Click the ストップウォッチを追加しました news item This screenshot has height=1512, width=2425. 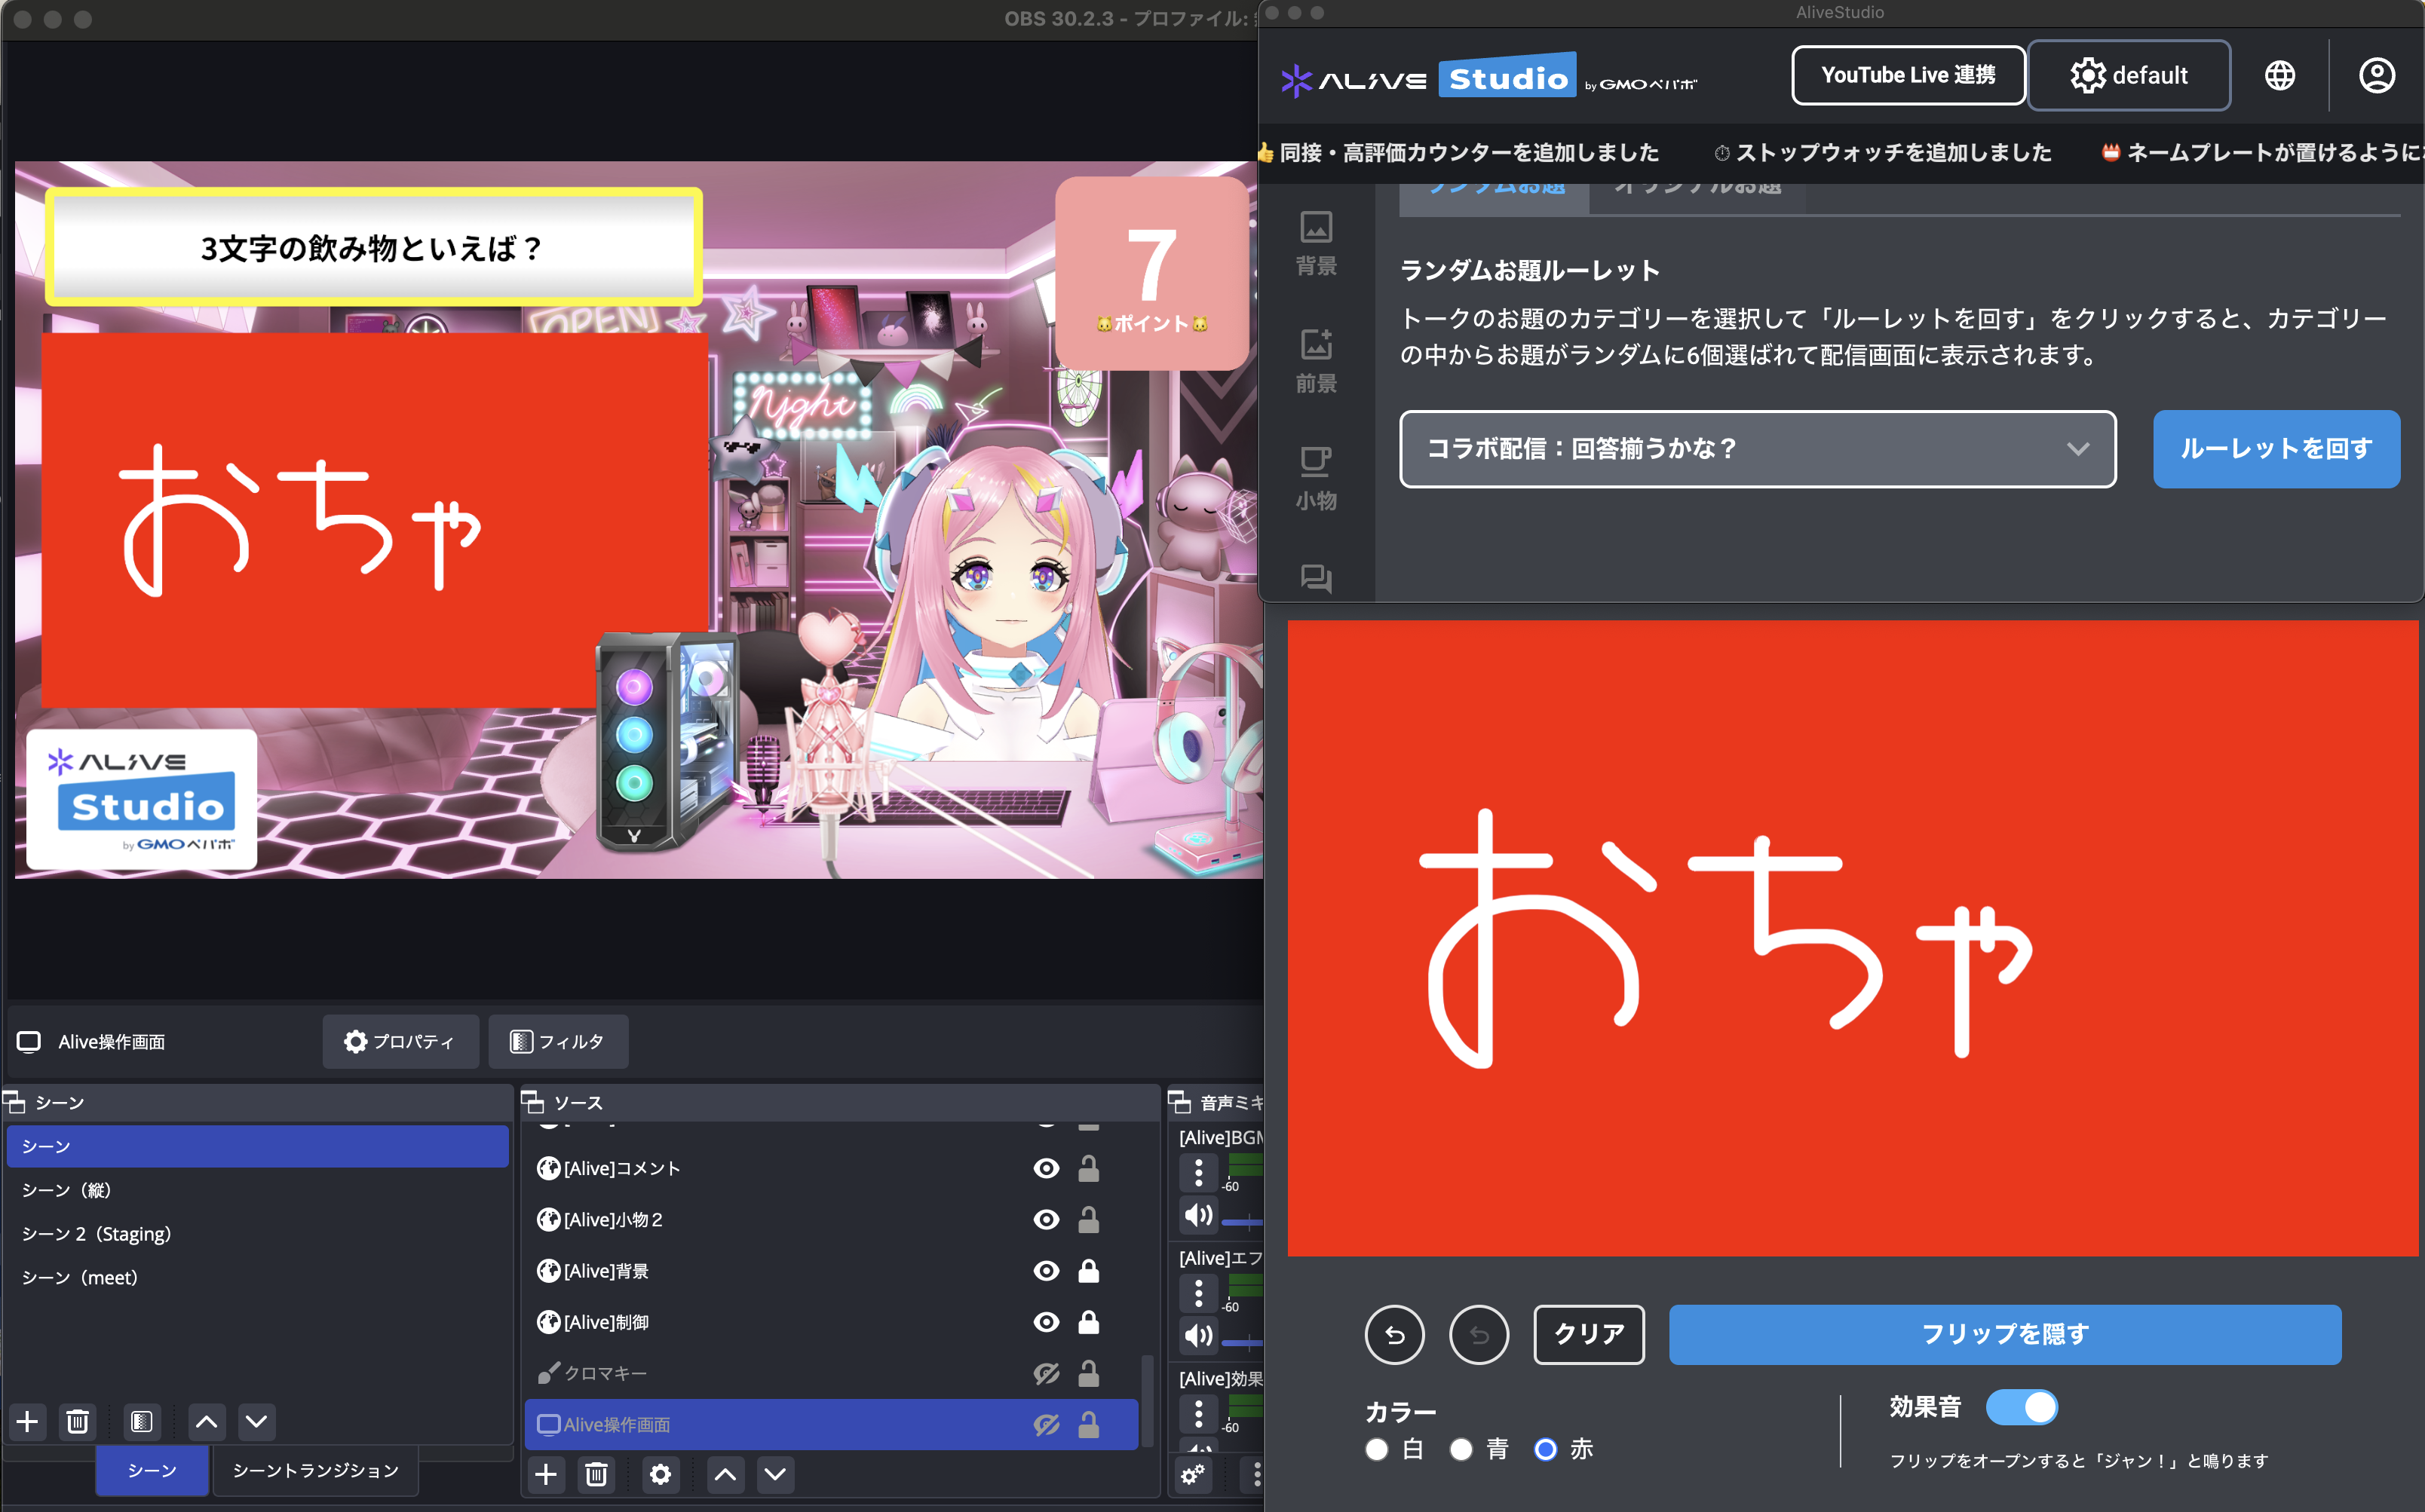(x=1883, y=152)
